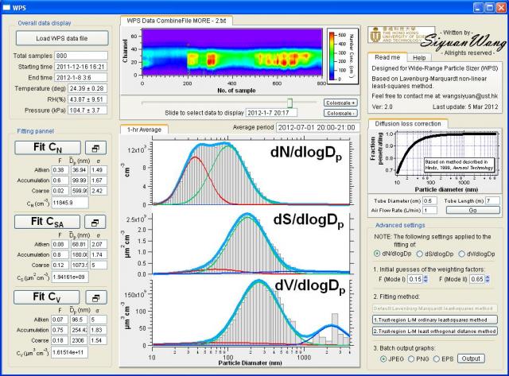
Task: Click the F (Mode II) value field 0.65
Action: pos(477,279)
